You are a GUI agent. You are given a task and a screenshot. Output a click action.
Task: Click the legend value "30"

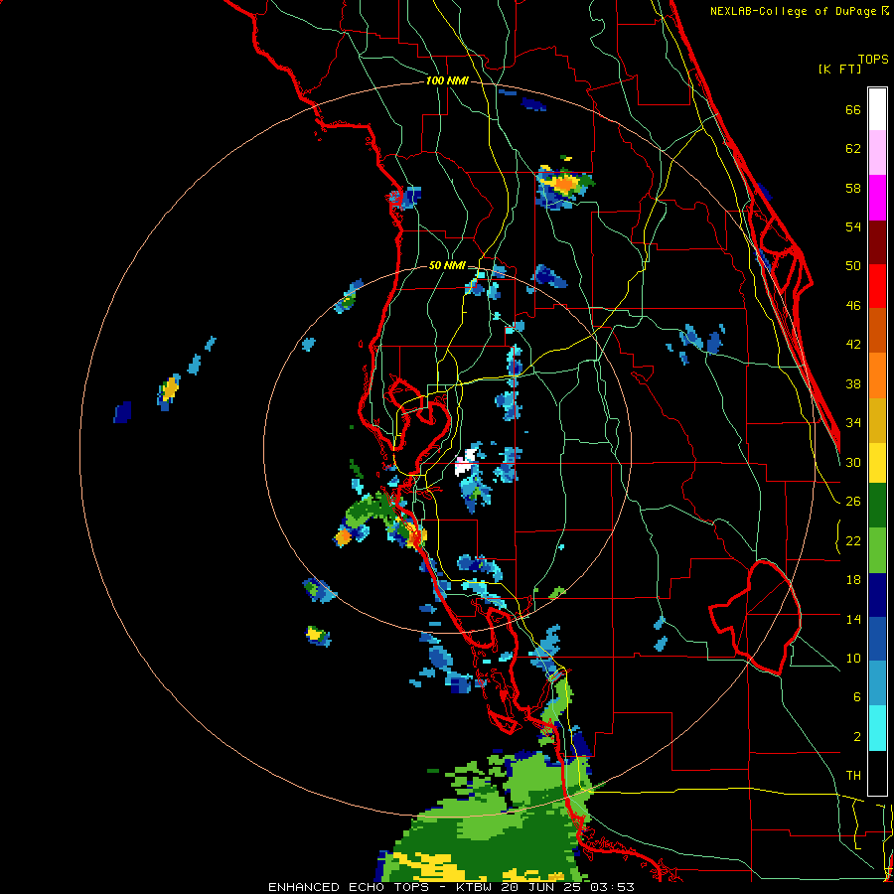(x=853, y=462)
